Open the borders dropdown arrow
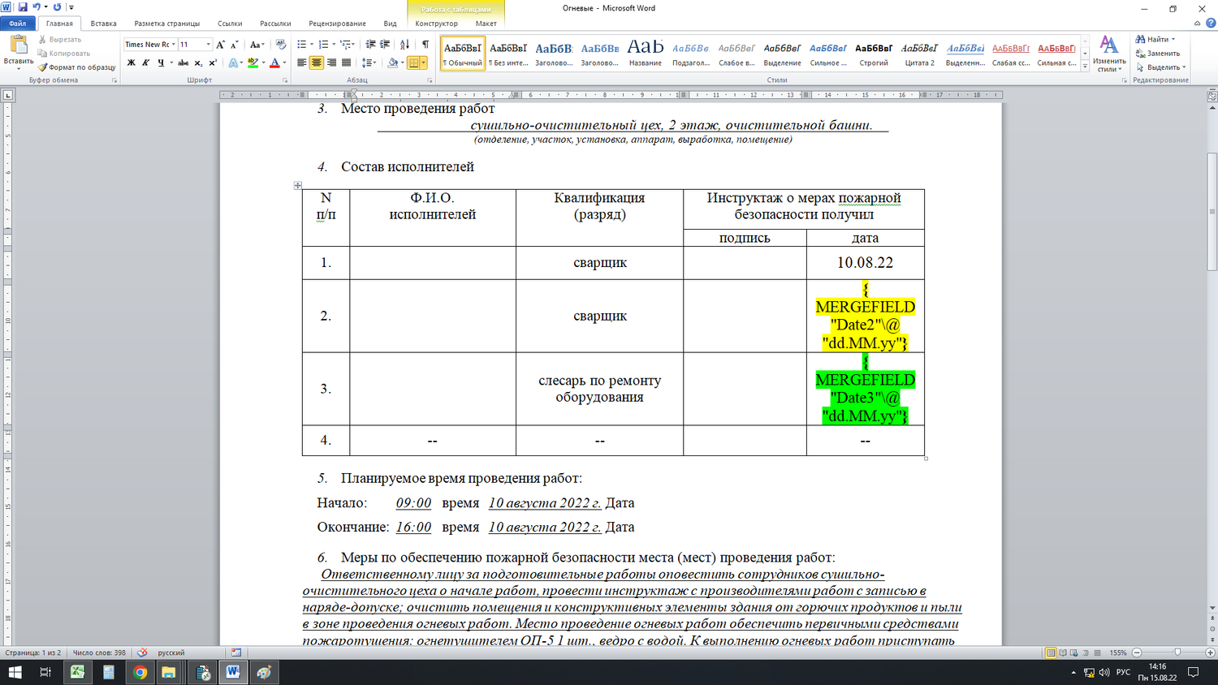 [423, 62]
